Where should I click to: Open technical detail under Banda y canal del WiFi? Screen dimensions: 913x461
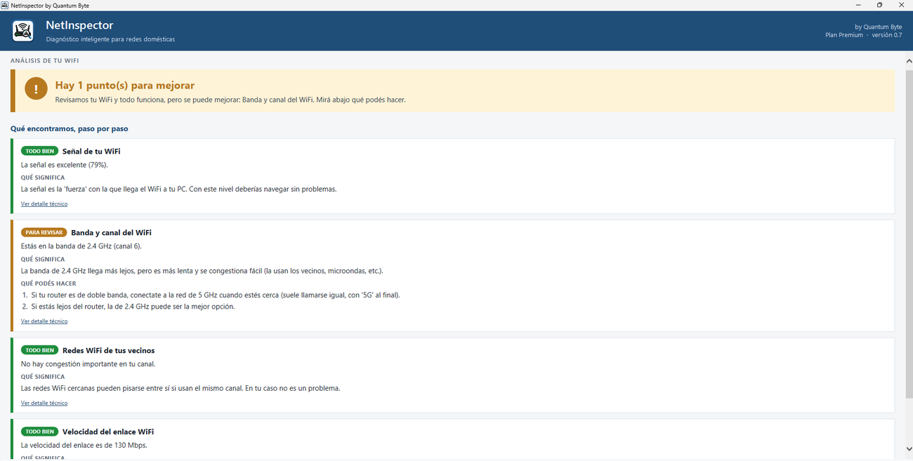pos(44,321)
